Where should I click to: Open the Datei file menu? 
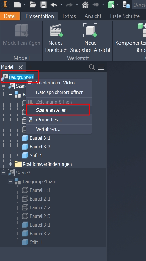click(10, 16)
